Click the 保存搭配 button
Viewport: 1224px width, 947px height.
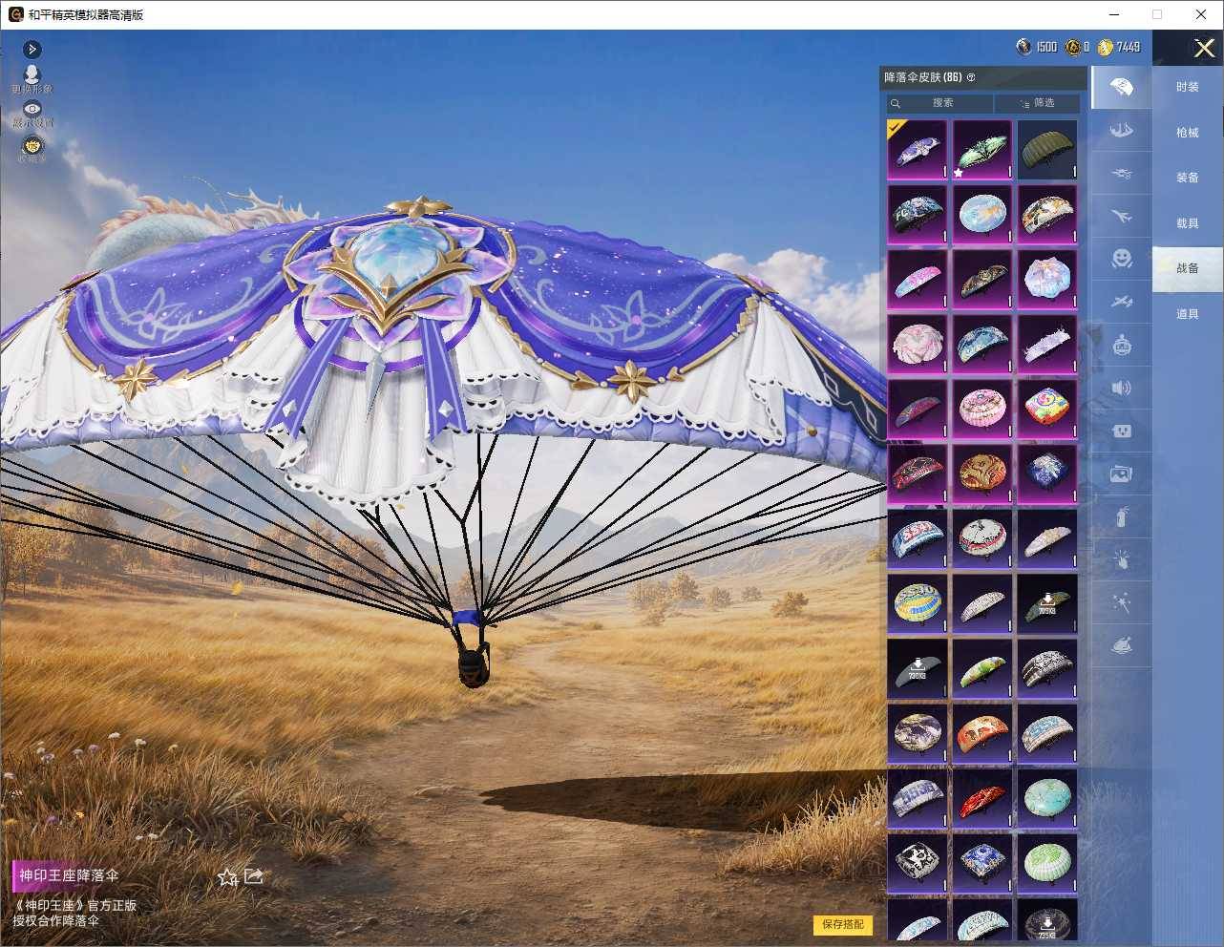(843, 924)
